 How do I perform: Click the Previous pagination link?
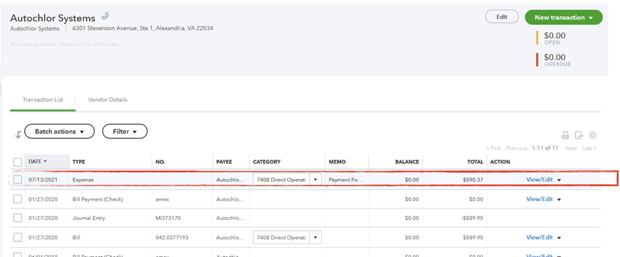pyautogui.click(x=517, y=148)
